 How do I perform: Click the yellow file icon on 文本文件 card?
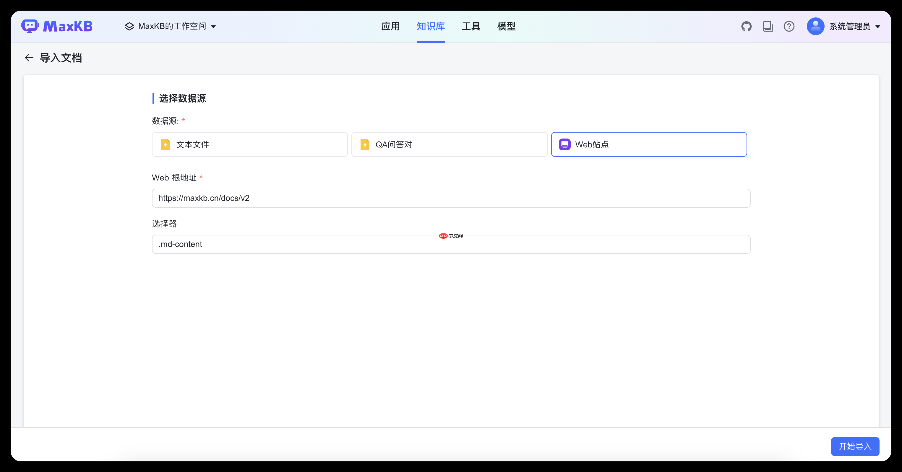click(166, 144)
